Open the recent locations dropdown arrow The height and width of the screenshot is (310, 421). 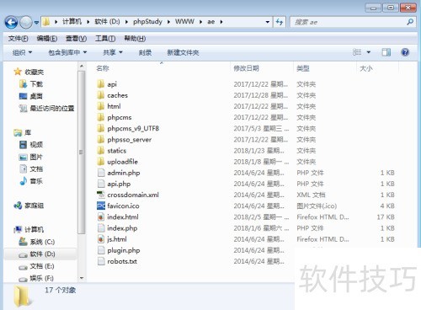[36, 22]
